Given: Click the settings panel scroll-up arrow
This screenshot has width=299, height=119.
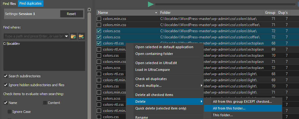Looking at the screenshot, I should pyautogui.click(x=89, y=10).
